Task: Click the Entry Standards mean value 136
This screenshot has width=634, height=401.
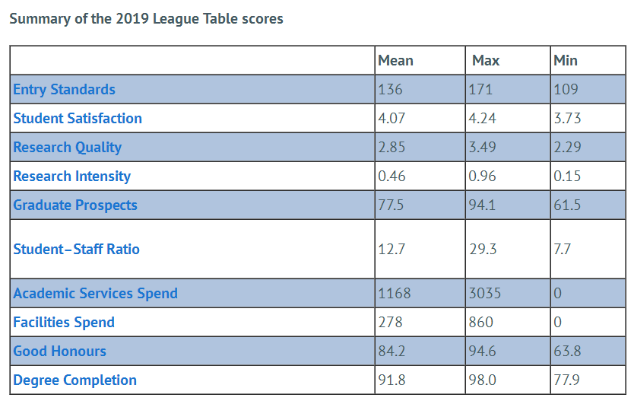Action: (x=390, y=90)
